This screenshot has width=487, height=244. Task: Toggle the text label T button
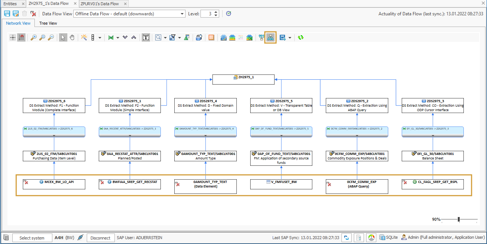point(146,37)
